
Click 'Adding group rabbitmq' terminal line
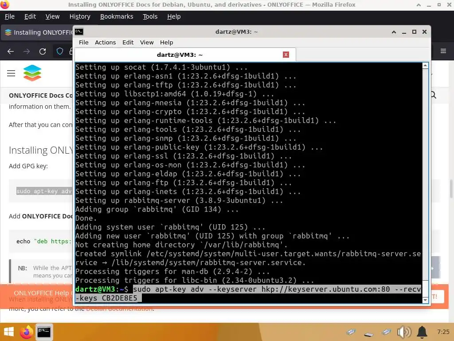(157, 210)
